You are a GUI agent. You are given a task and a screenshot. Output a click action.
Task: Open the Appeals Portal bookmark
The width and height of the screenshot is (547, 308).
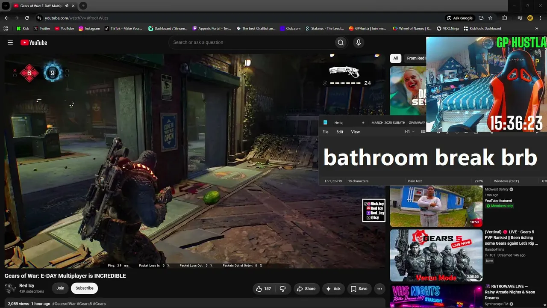pos(212,29)
